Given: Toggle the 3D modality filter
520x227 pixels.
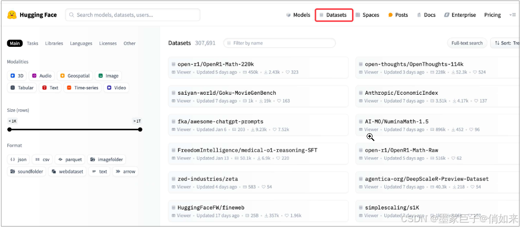Looking at the screenshot, I should coord(17,76).
